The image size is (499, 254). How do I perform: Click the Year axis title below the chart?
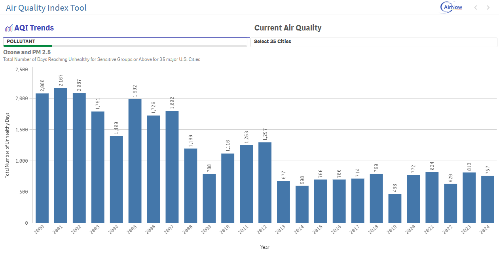pyautogui.click(x=265, y=247)
